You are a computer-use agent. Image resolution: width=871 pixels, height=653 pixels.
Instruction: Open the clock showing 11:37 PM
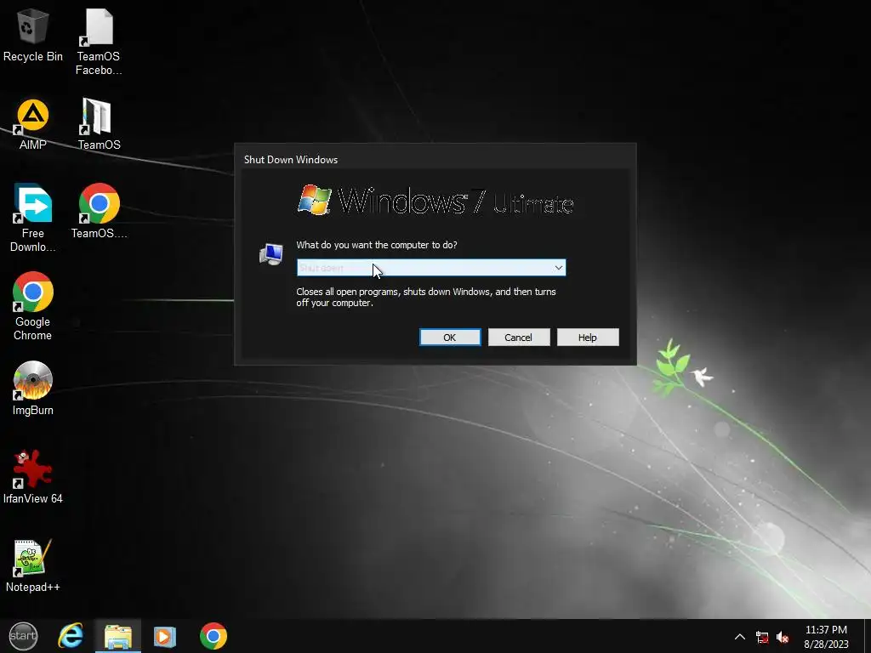(826, 630)
